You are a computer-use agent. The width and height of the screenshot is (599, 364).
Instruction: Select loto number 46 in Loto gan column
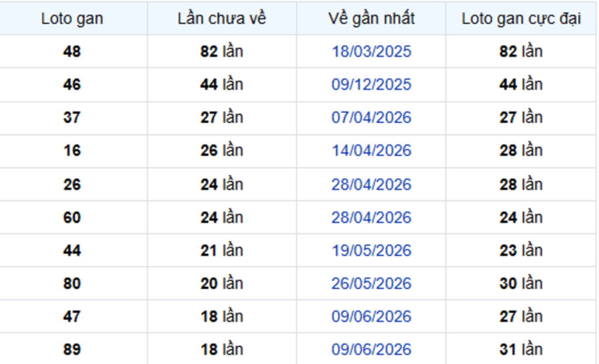tap(72, 84)
